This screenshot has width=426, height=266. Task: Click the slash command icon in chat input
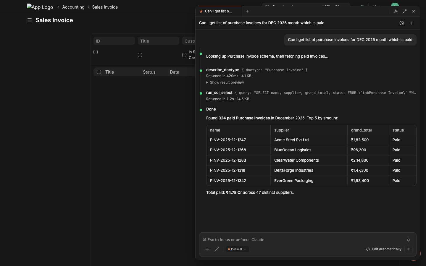[217, 249]
